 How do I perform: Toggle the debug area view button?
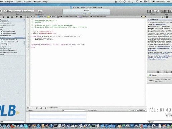[166, 11]
